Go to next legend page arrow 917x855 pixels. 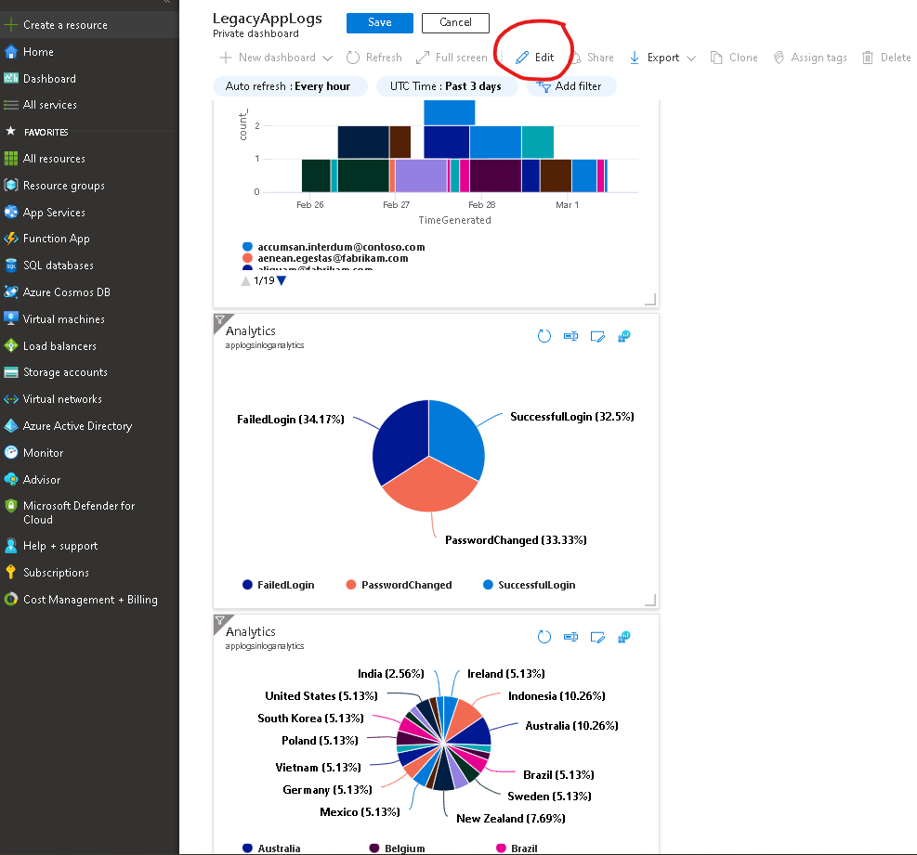pos(282,280)
